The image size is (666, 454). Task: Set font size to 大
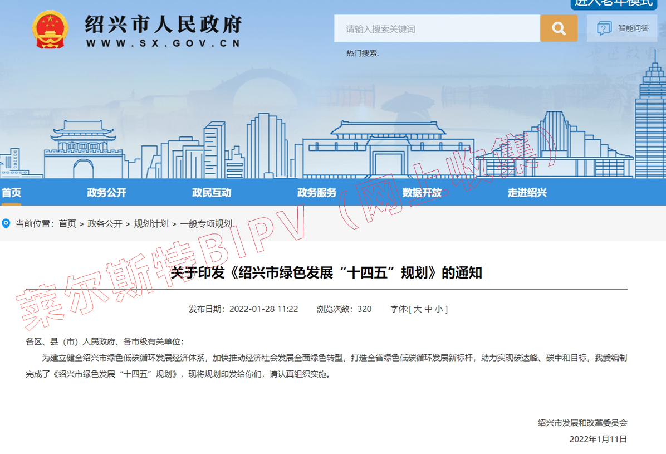pyautogui.click(x=418, y=309)
